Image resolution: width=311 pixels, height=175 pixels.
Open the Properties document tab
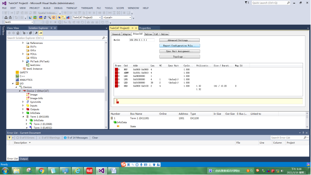[145, 28]
